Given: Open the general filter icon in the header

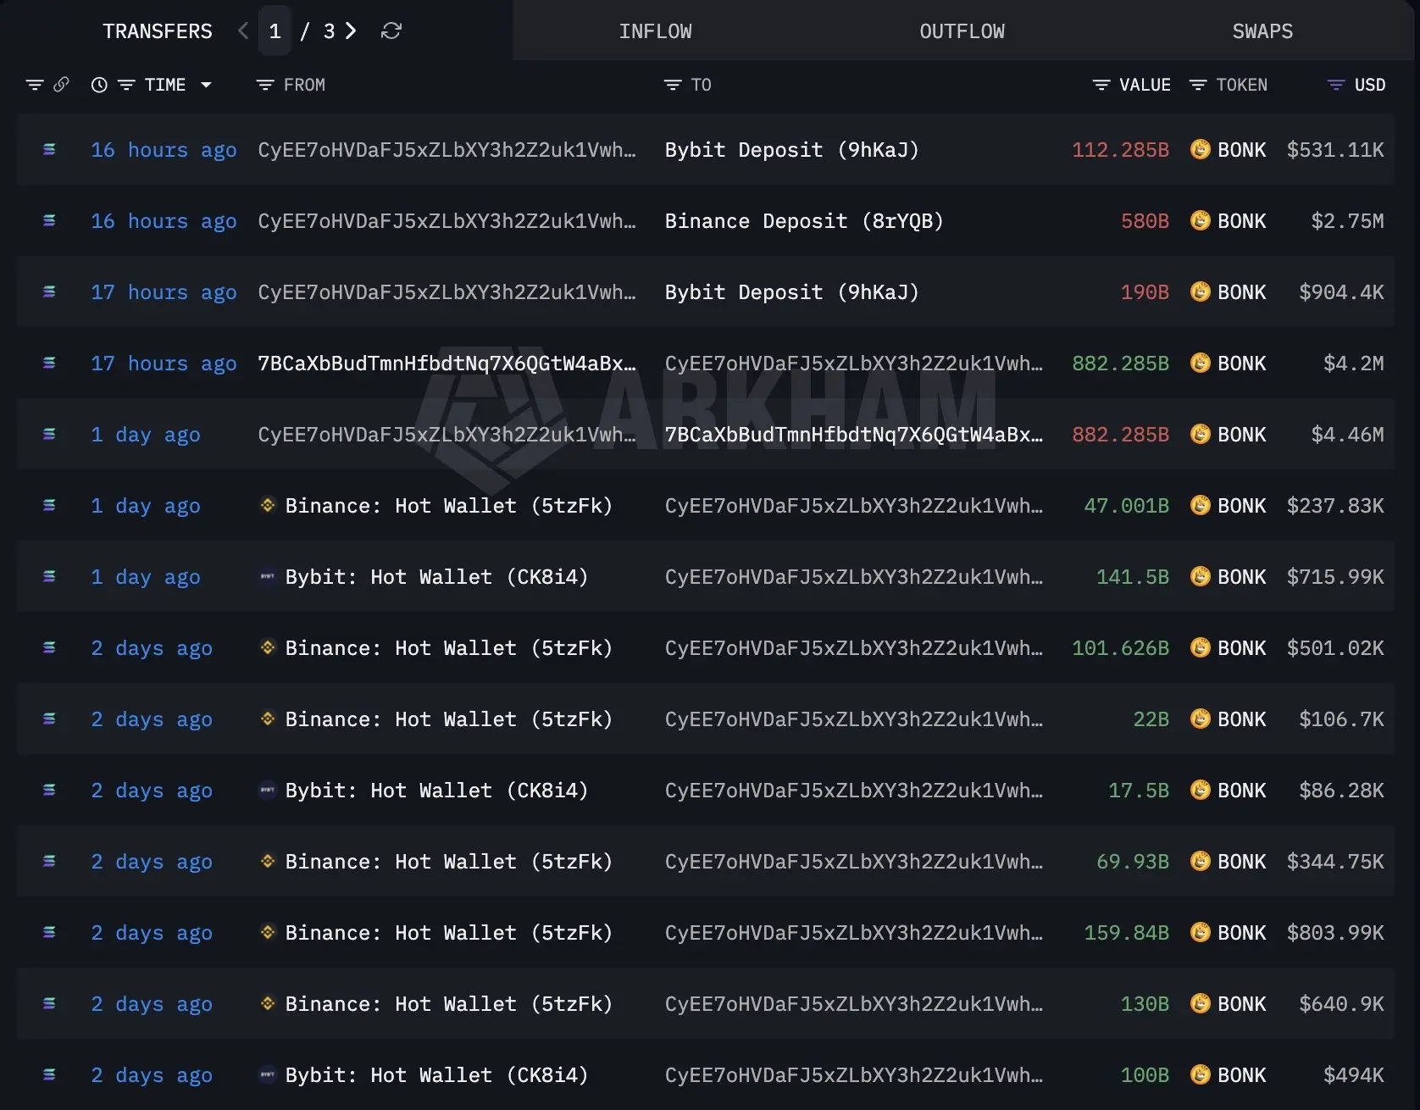Looking at the screenshot, I should coord(35,85).
